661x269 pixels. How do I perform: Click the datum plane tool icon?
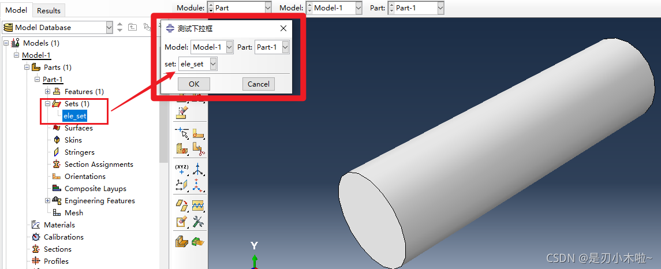182,185
